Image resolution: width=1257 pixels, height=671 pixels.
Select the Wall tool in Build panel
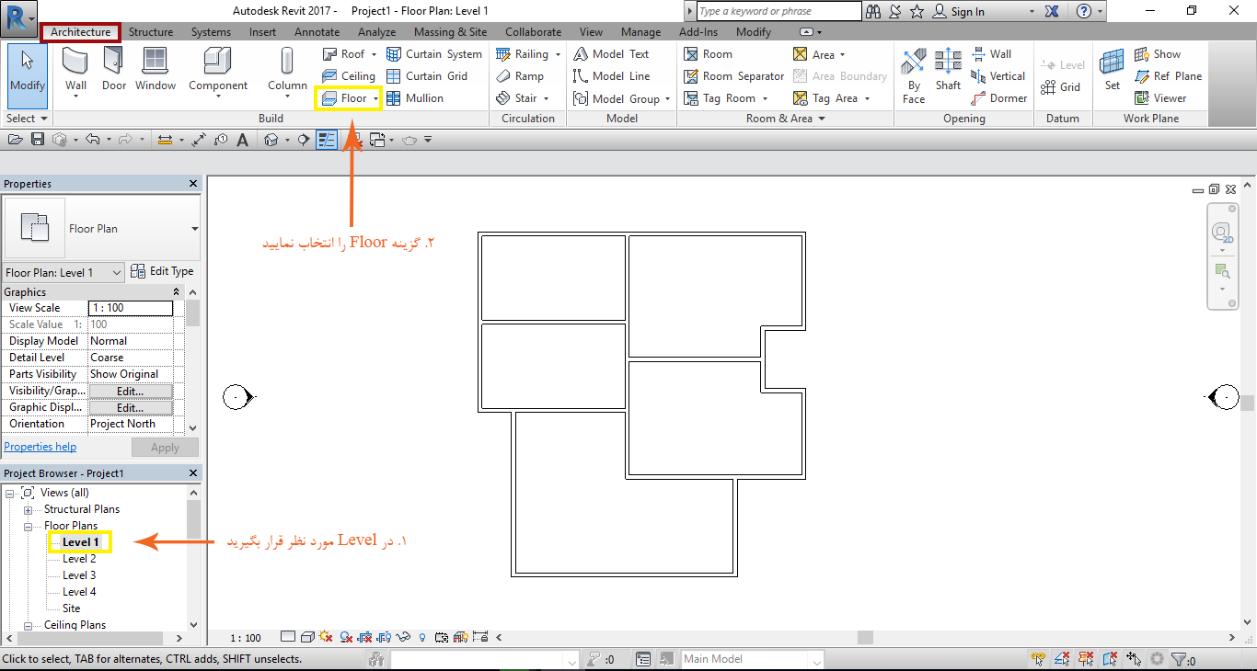[76, 69]
